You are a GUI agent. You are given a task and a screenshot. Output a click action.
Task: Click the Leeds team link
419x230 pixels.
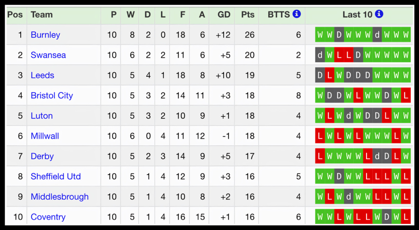coord(42,75)
